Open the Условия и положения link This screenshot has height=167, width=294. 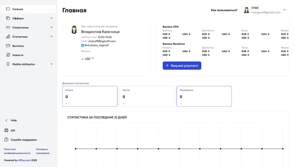pos(43,151)
